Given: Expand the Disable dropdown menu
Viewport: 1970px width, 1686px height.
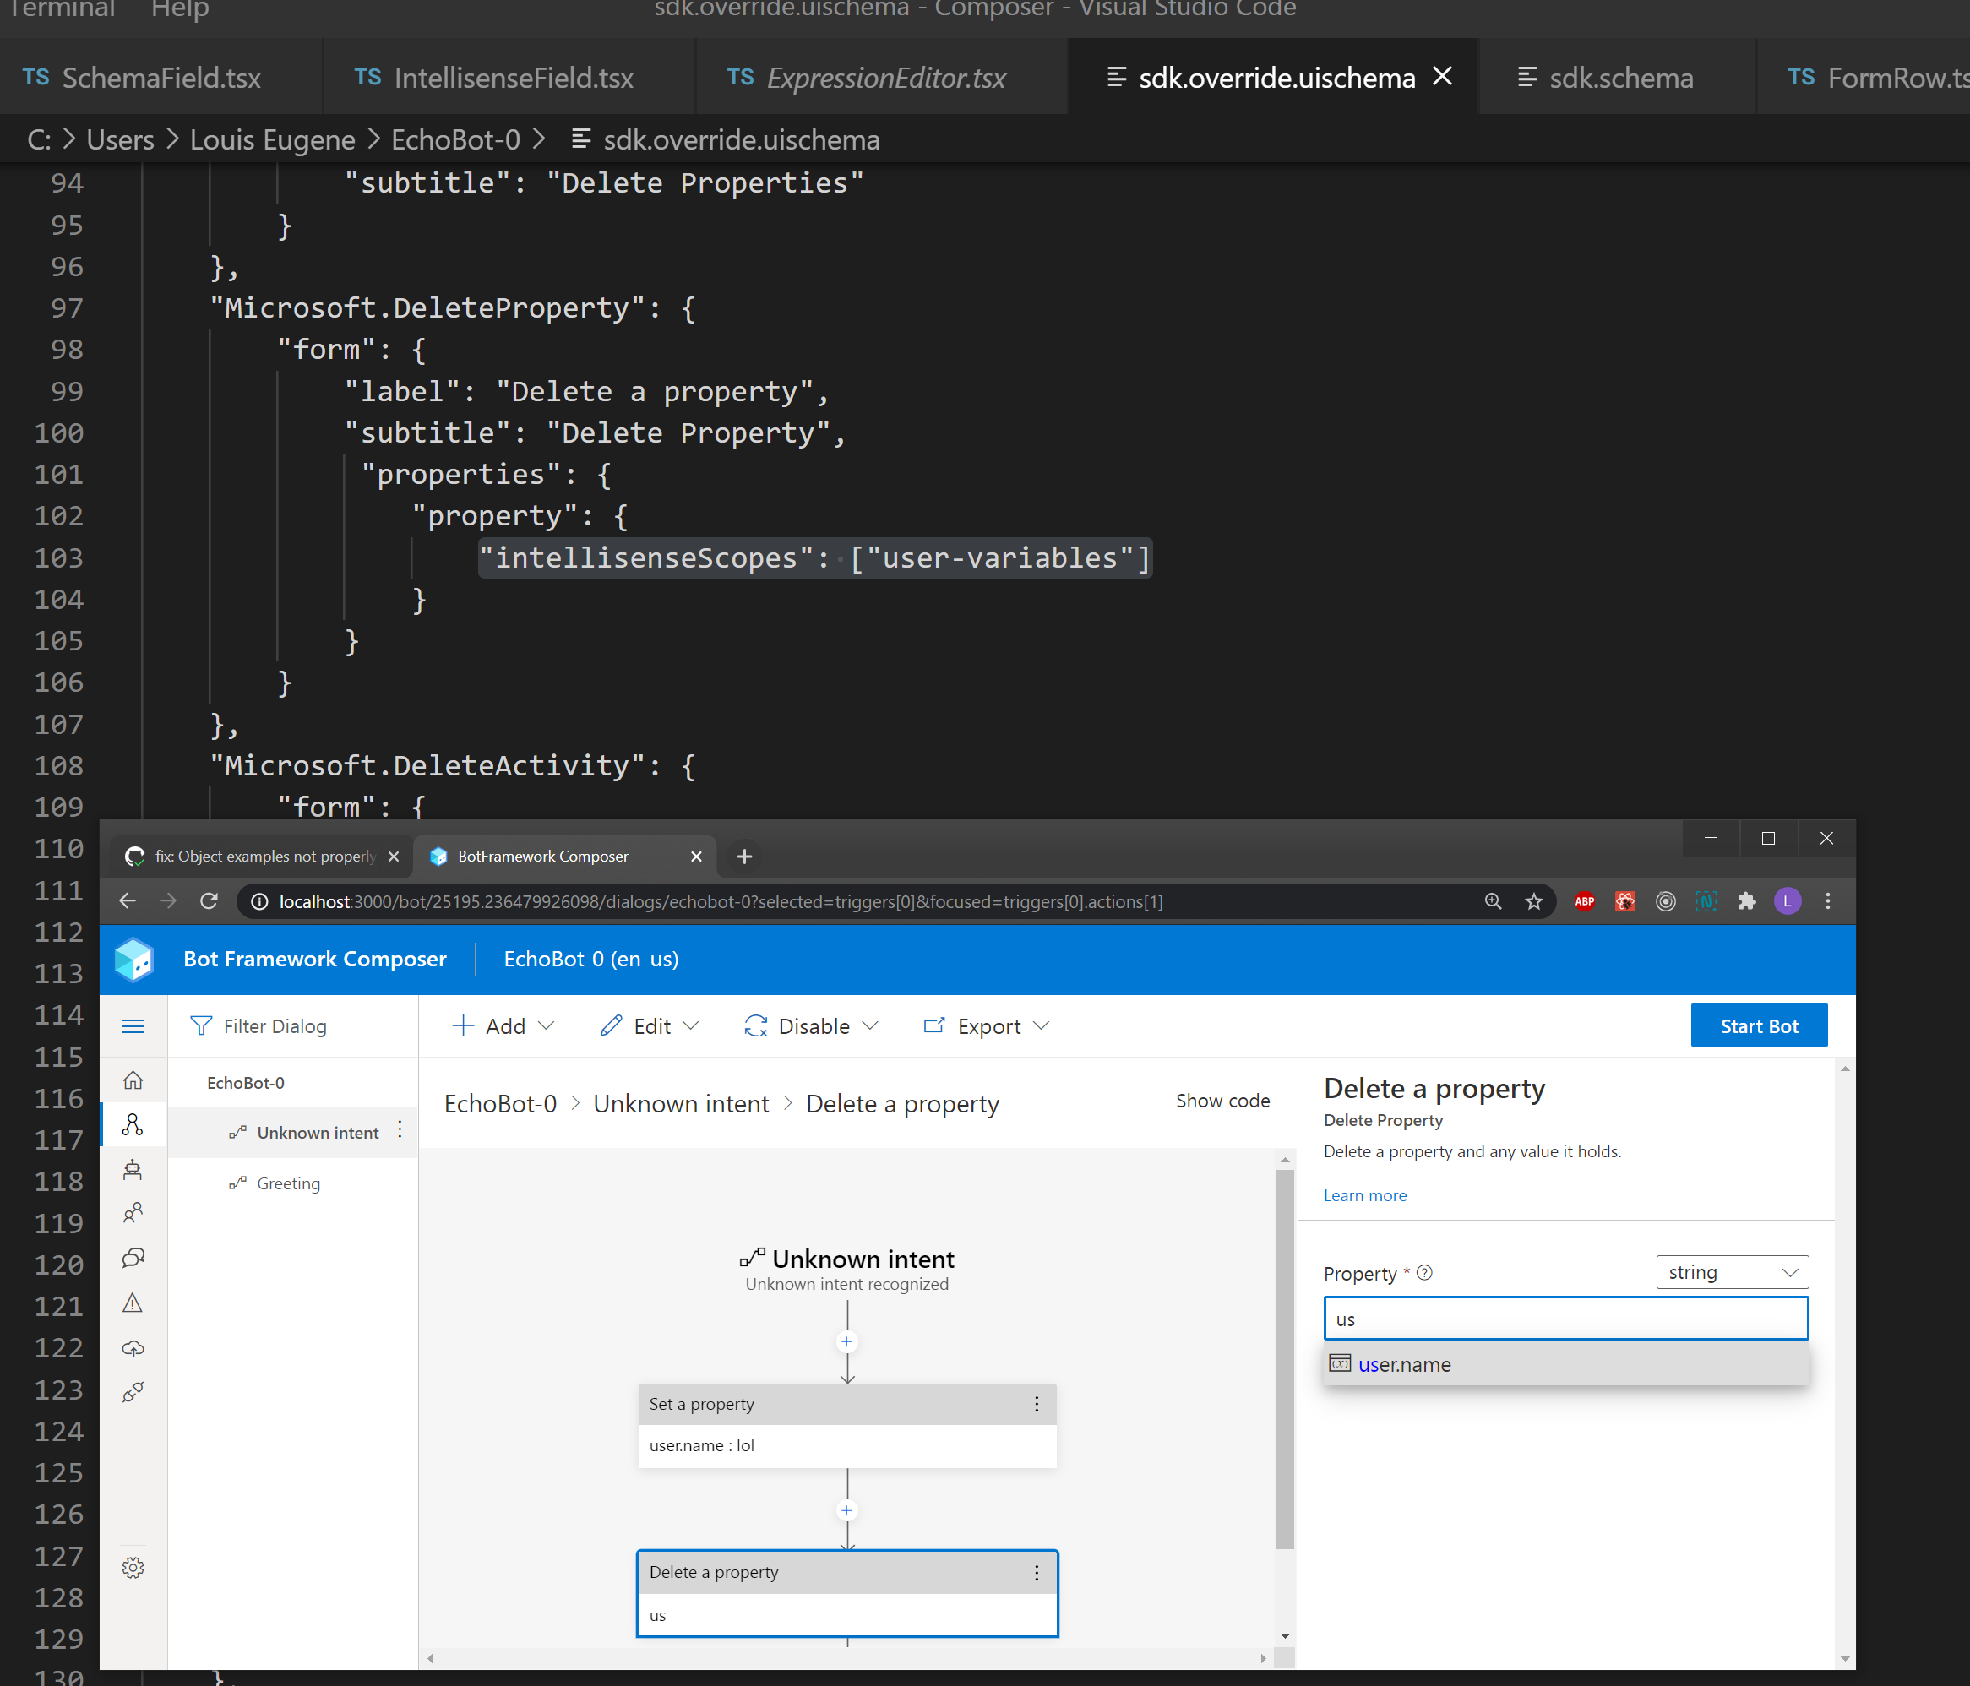Looking at the screenshot, I should (x=811, y=1026).
